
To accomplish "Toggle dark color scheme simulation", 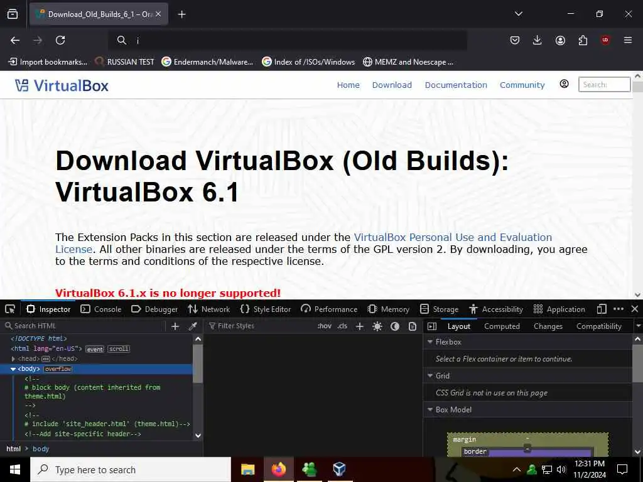I will coord(395,326).
